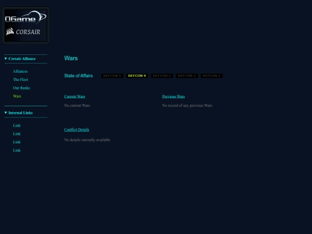Click the Wars page title
This screenshot has width=312, height=234.
click(x=71, y=58)
